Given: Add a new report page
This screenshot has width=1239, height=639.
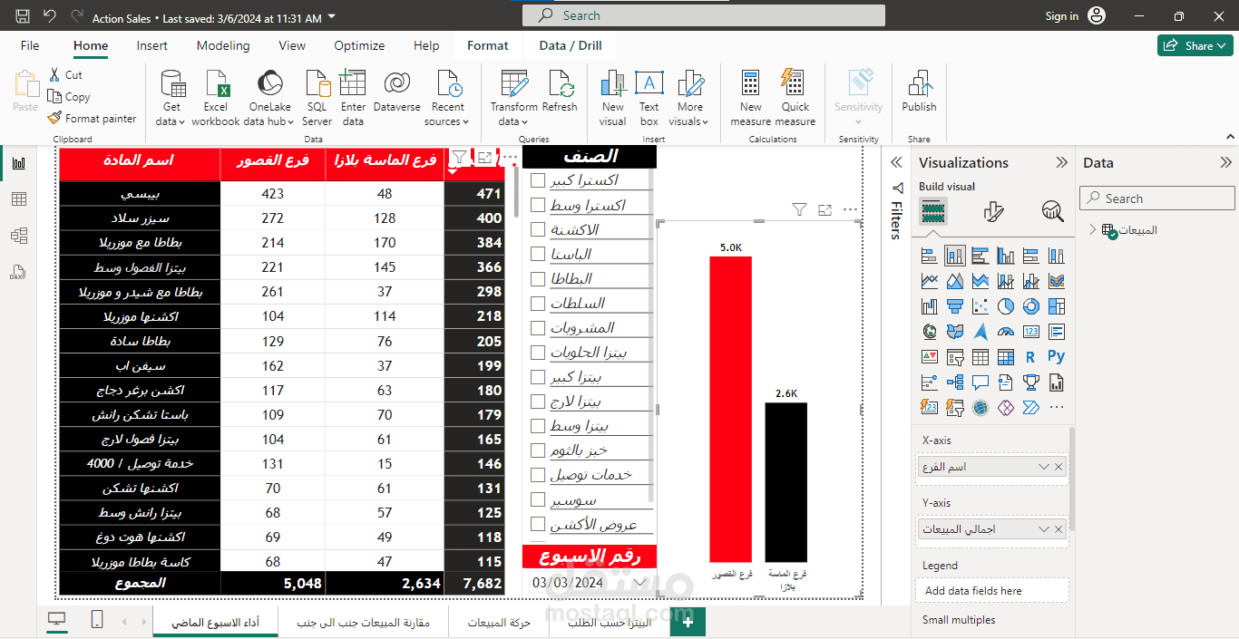Looking at the screenshot, I should [688, 622].
